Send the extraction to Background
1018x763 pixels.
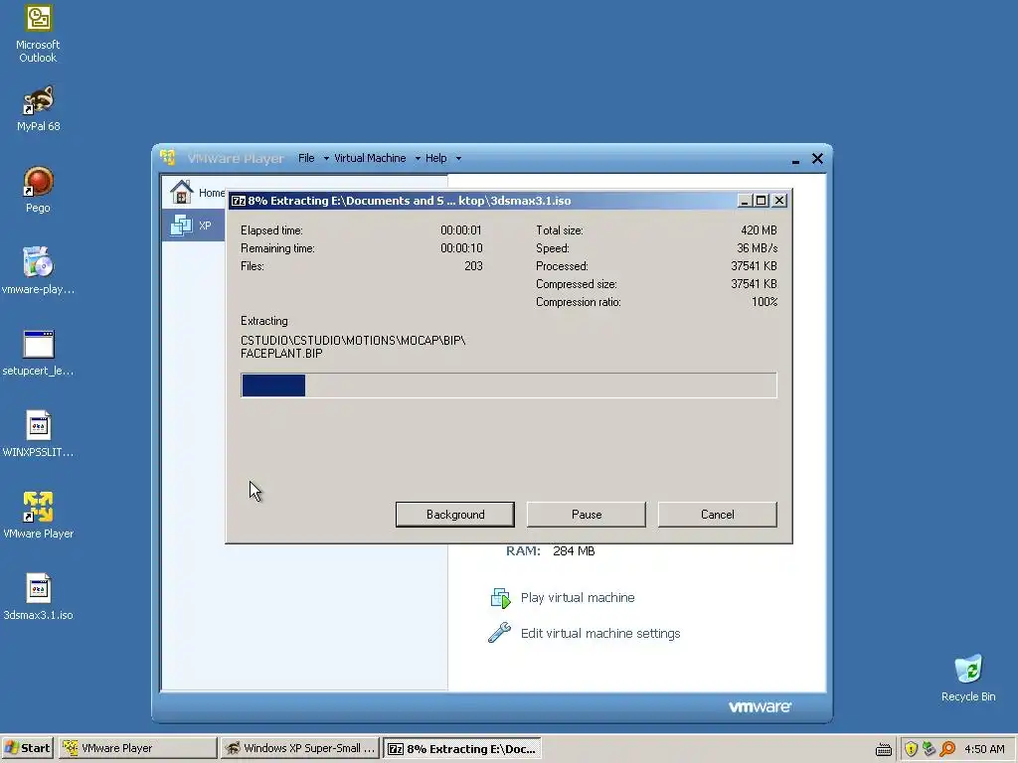point(455,515)
